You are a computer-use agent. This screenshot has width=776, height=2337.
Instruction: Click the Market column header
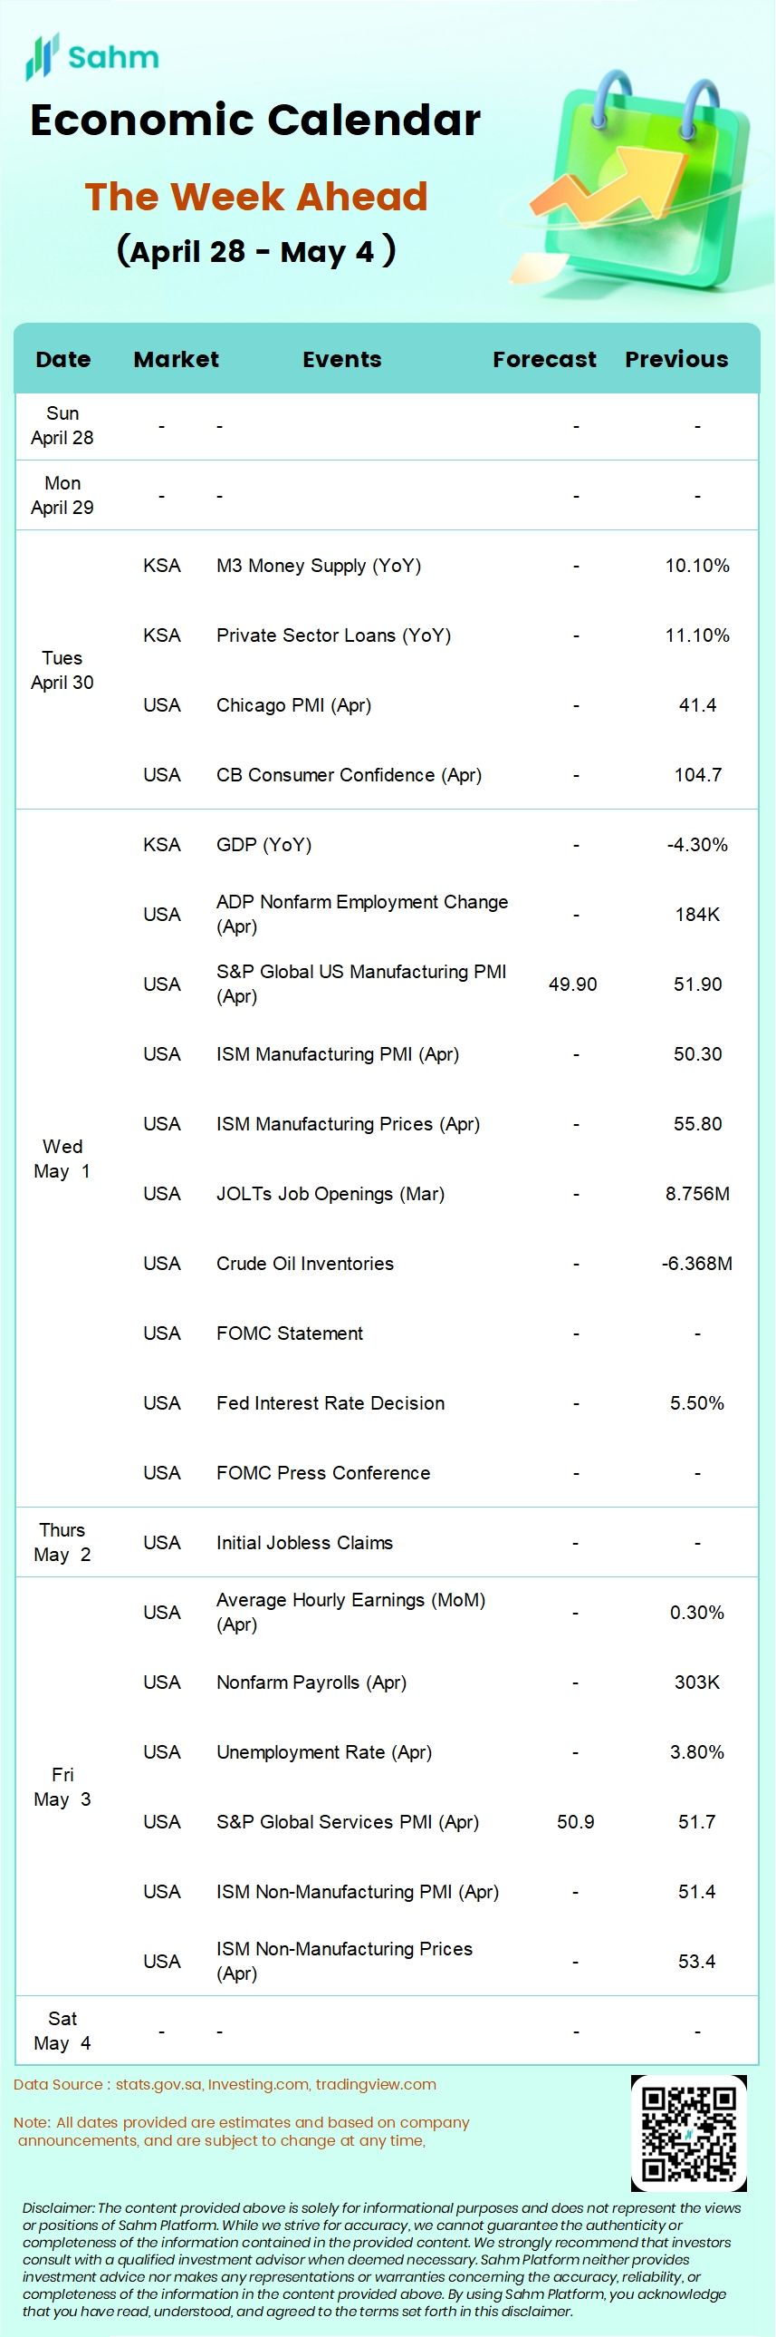coord(176,359)
